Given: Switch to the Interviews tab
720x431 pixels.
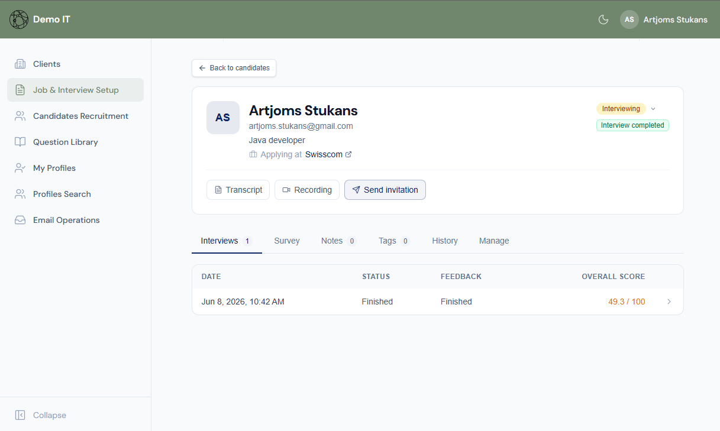Looking at the screenshot, I should pyautogui.click(x=227, y=241).
